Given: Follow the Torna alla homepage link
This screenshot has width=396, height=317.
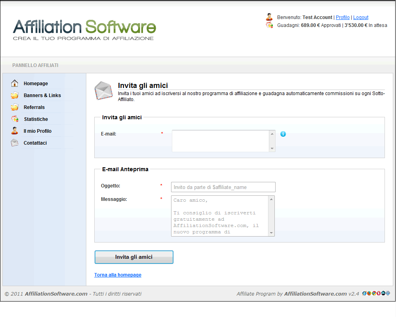Looking at the screenshot, I should (x=118, y=275).
